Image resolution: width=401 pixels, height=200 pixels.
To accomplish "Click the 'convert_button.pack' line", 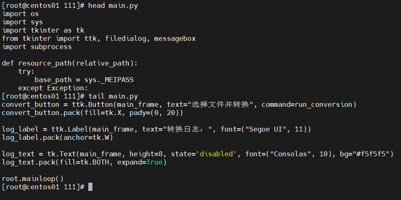I will click(x=92, y=113).
